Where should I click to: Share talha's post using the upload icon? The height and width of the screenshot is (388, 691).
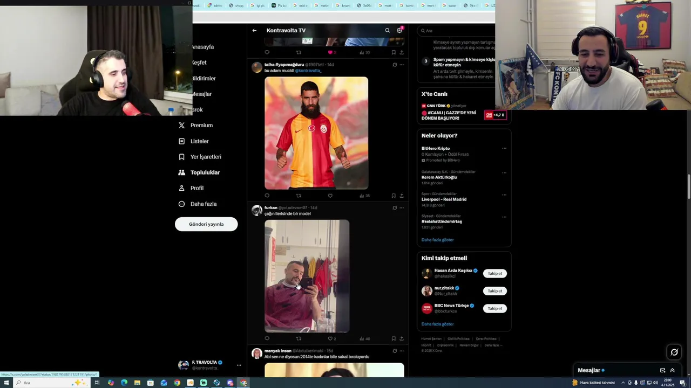[401, 196]
